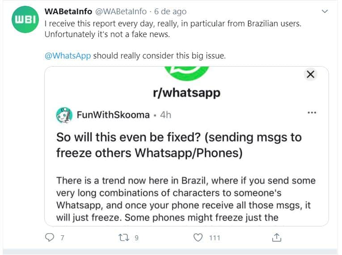
Task: Open the embedded Reddit screenshot body text
Action: [186, 199]
